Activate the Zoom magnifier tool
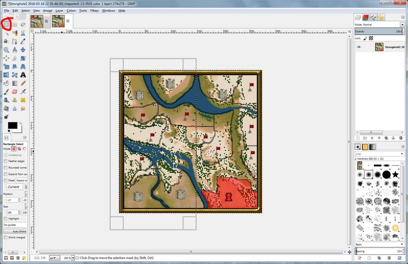This screenshot has height=264, width=408. tap(7, 50)
